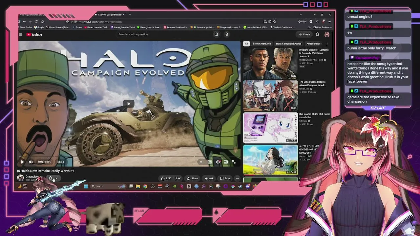420x236 pixels.
Task: Open the Goddess of Victory Nikke OST thumbnail
Action: [270, 160]
